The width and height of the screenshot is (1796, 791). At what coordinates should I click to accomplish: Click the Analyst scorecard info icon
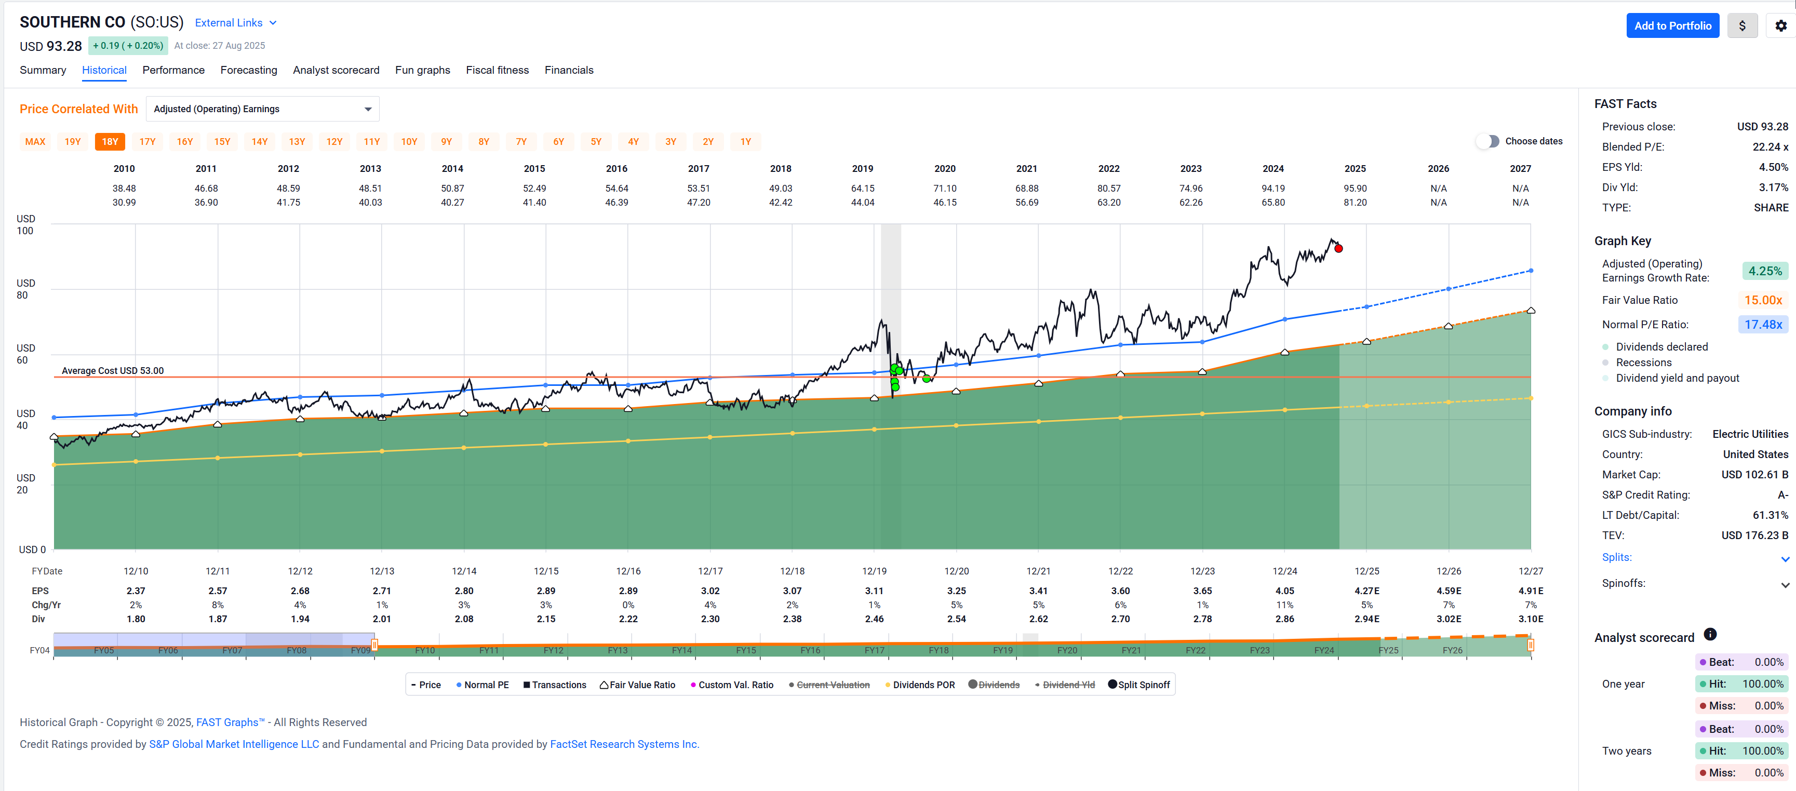tap(1710, 634)
